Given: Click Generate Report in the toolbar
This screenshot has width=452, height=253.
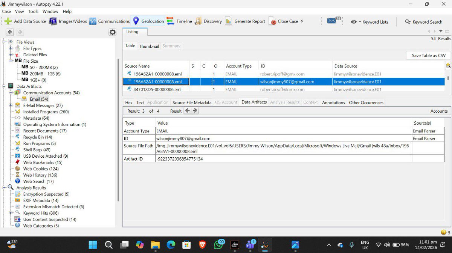Looking at the screenshot, I should coord(245,21).
